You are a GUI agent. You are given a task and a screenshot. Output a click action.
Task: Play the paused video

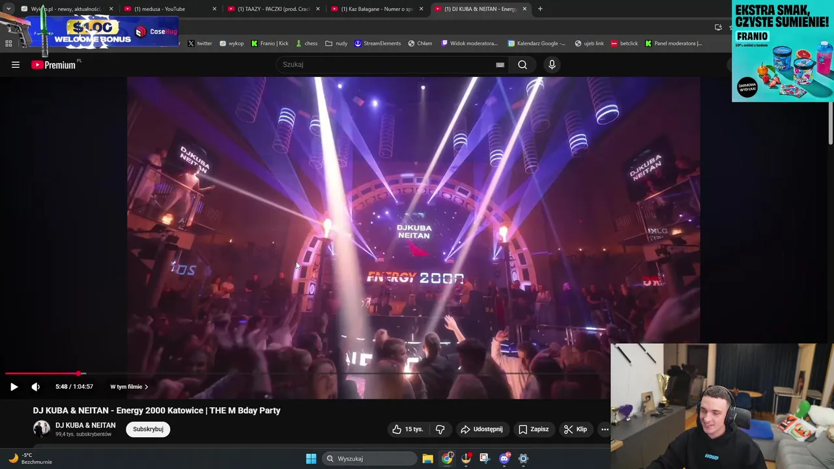click(14, 387)
